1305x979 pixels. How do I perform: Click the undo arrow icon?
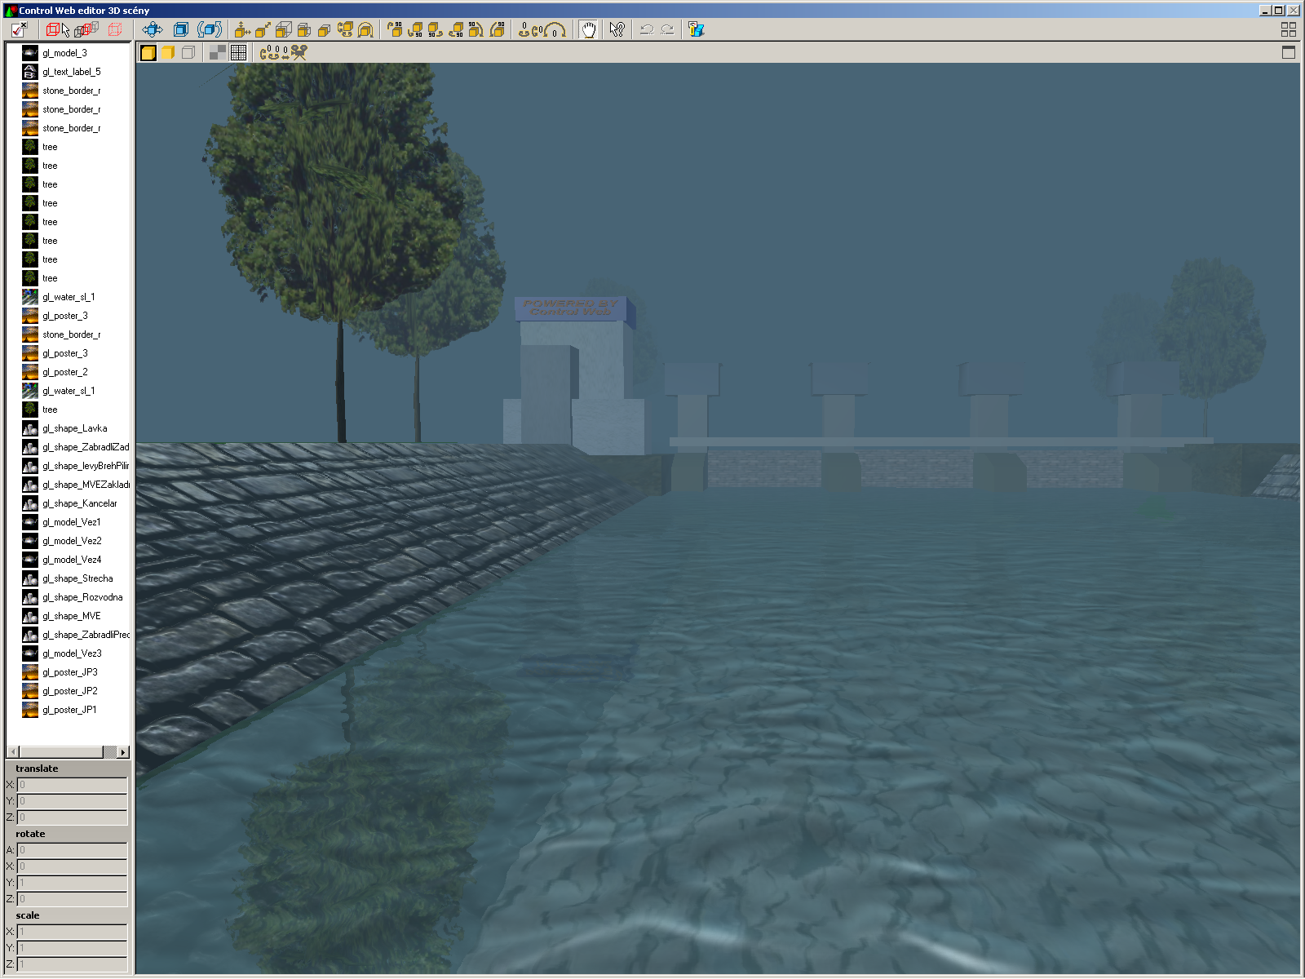pyautogui.click(x=647, y=30)
